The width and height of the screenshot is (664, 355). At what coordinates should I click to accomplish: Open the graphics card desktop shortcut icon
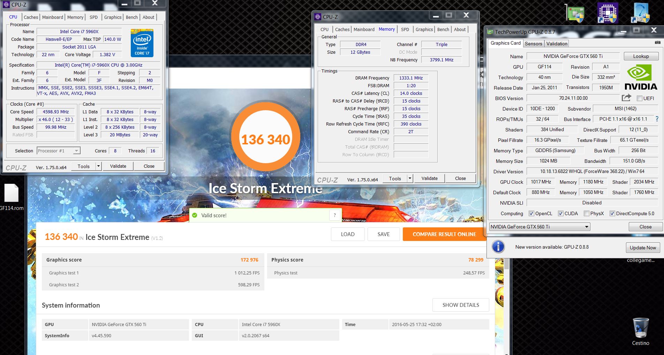pyautogui.click(x=574, y=14)
